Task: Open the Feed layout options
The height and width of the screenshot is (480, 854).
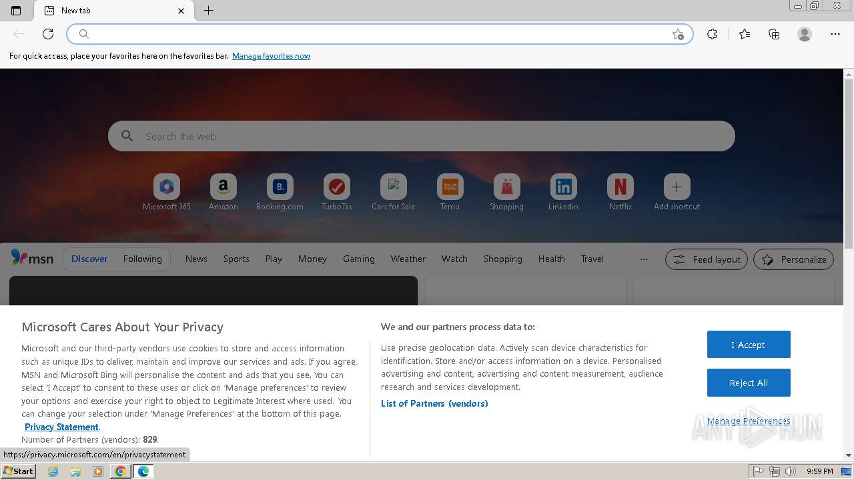Action: coord(707,259)
